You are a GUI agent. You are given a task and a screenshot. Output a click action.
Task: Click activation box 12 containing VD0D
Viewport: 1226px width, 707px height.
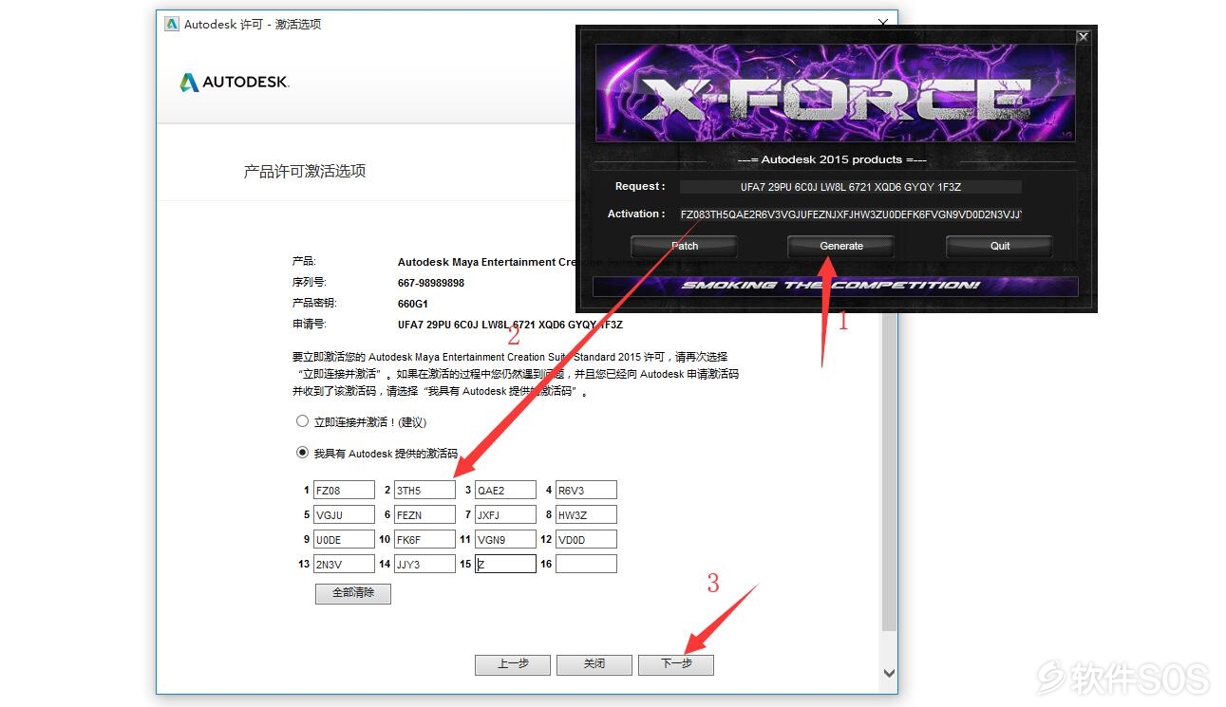(586, 540)
